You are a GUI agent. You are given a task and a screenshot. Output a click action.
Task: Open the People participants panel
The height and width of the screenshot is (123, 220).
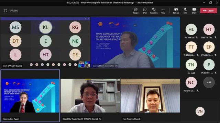[136, 11]
